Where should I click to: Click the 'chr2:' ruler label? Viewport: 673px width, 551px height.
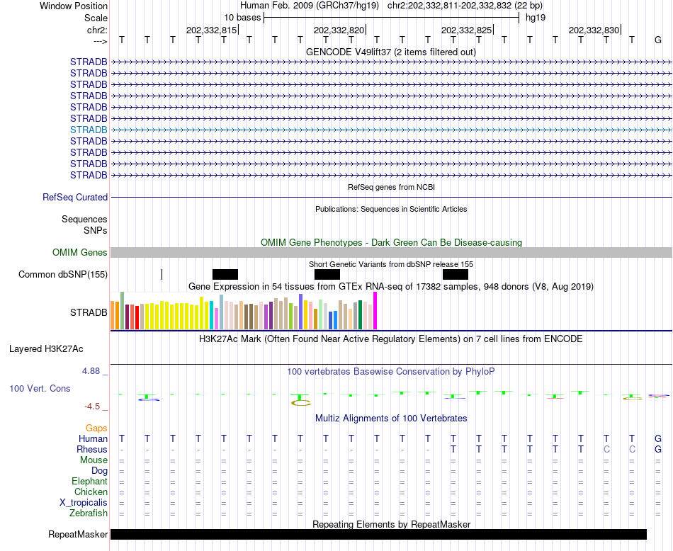[97, 30]
